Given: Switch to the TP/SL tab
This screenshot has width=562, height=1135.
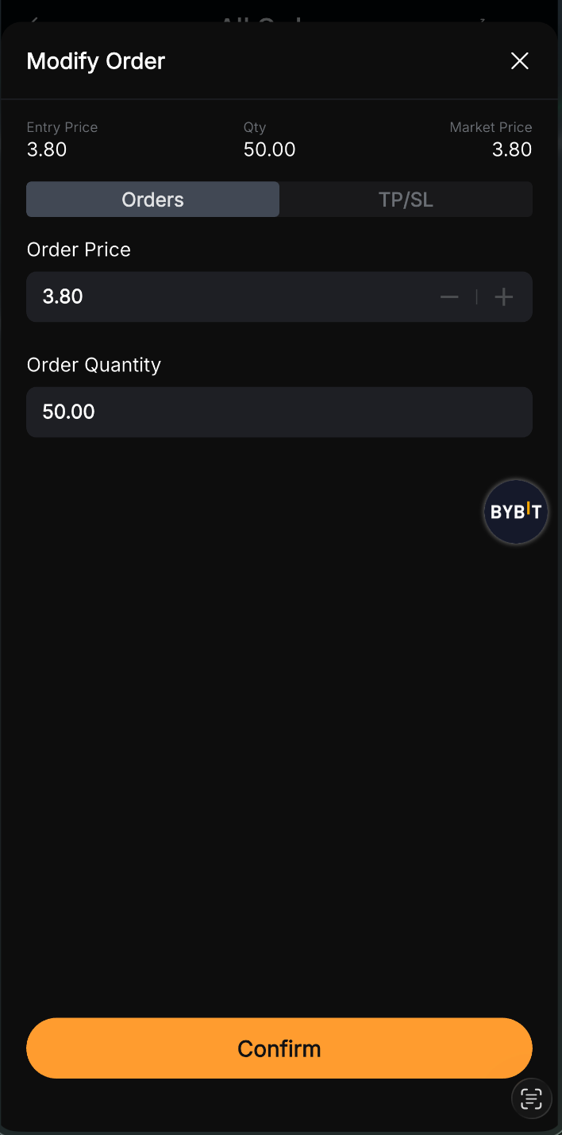Looking at the screenshot, I should pyautogui.click(x=406, y=199).
